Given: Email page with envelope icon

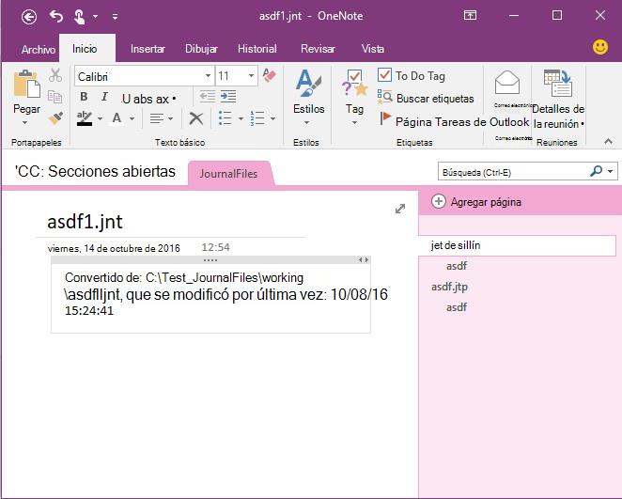Looking at the screenshot, I should click(507, 83).
